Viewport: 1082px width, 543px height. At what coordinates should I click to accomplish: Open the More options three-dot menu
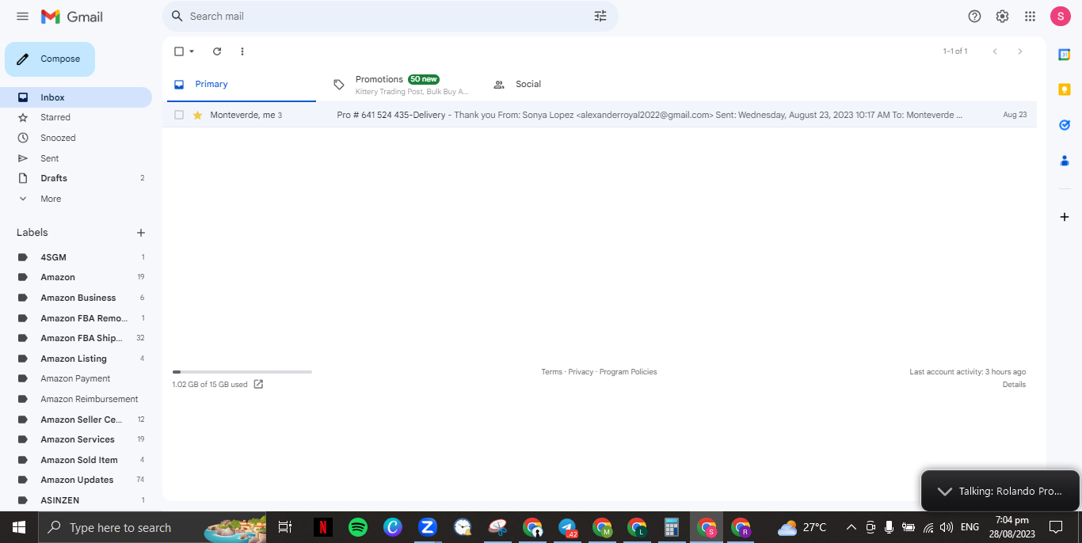point(242,51)
